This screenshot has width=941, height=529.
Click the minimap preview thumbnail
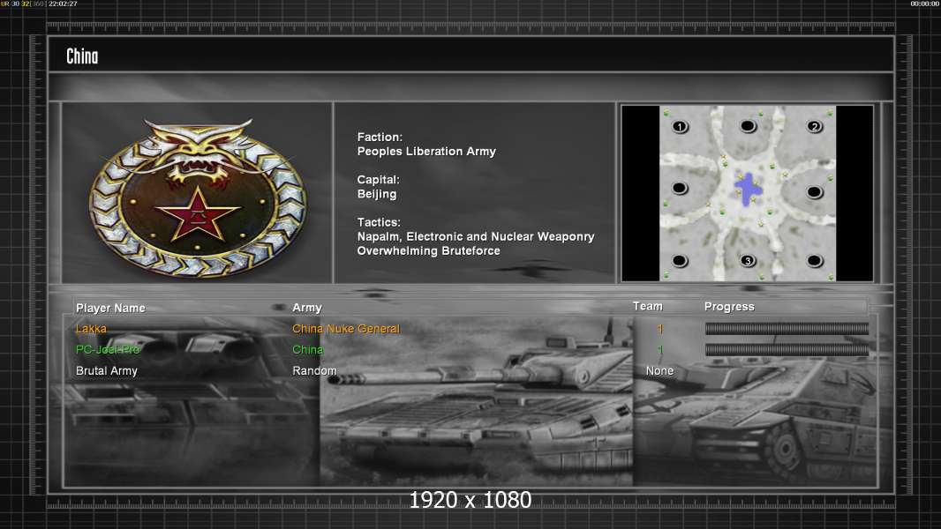click(747, 193)
